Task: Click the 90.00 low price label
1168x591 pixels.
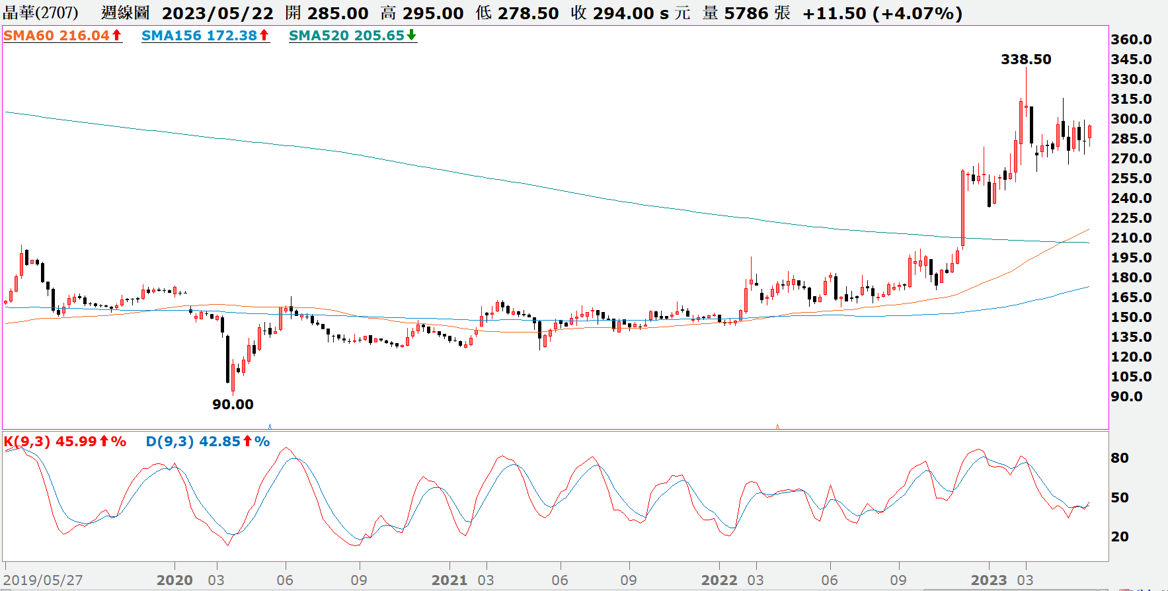Action: pos(233,405)
